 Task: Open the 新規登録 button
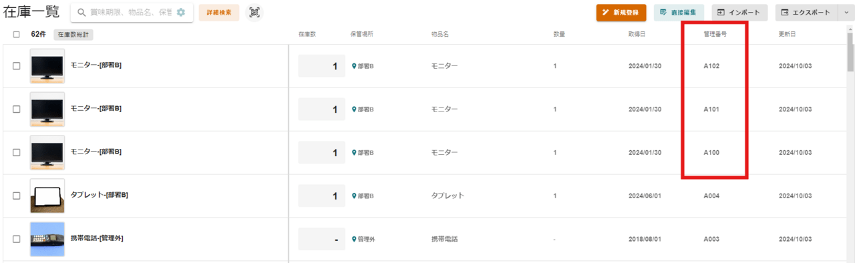tap(621, 13)
